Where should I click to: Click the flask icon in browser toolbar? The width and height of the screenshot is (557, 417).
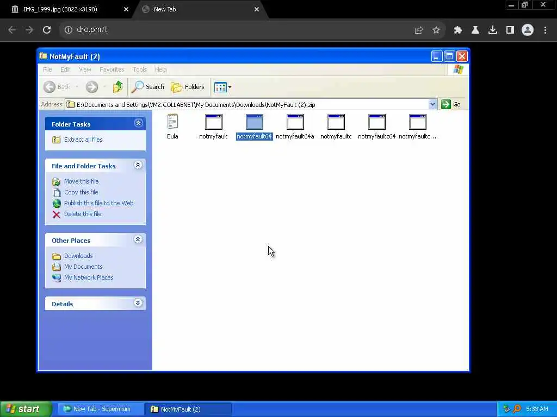pos(475,30)
